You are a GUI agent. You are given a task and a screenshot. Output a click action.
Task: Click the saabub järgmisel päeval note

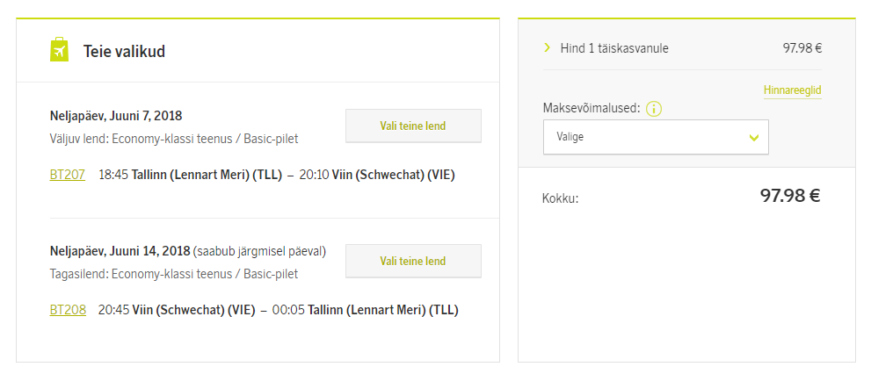[x=260, y=251]
